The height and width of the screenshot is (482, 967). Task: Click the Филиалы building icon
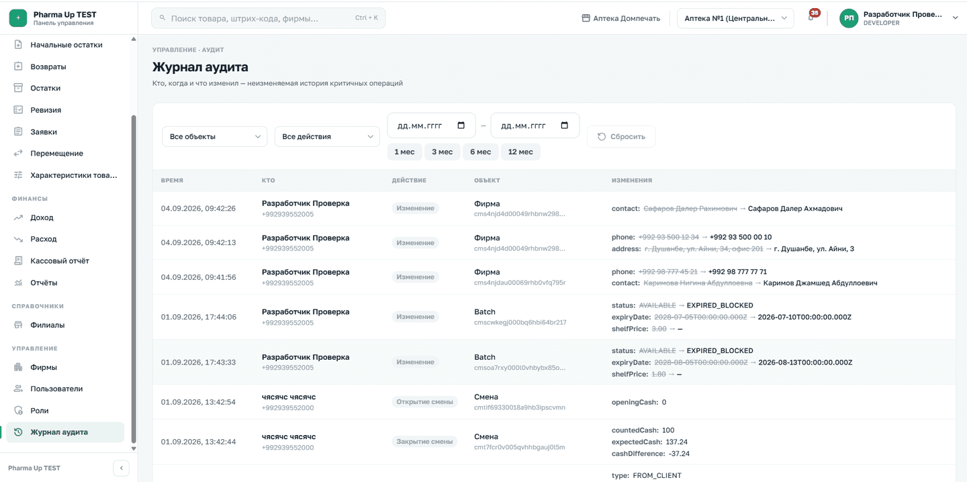[18, 325]
